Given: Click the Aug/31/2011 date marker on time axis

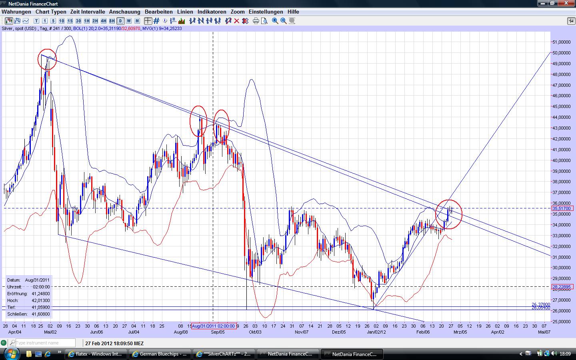Looking at the screenshot, I should (x=214, y=326).
